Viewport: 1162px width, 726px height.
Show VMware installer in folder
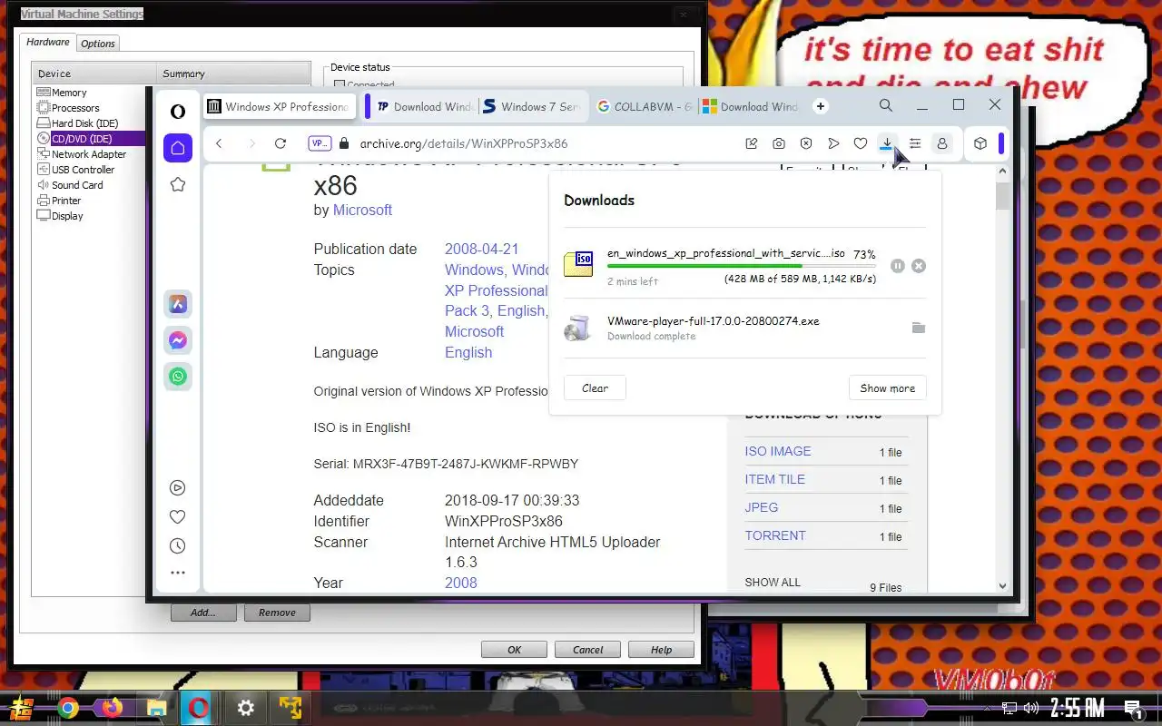pyautogui.click(x=919, y=328)
